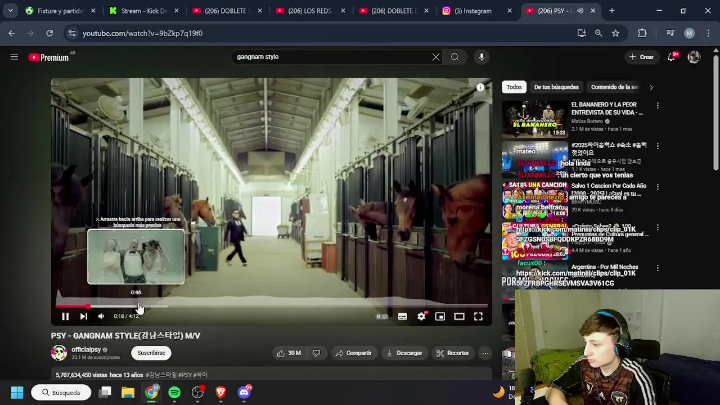
Task: Open the officialpsy channel name
Action: coord(86,350)
